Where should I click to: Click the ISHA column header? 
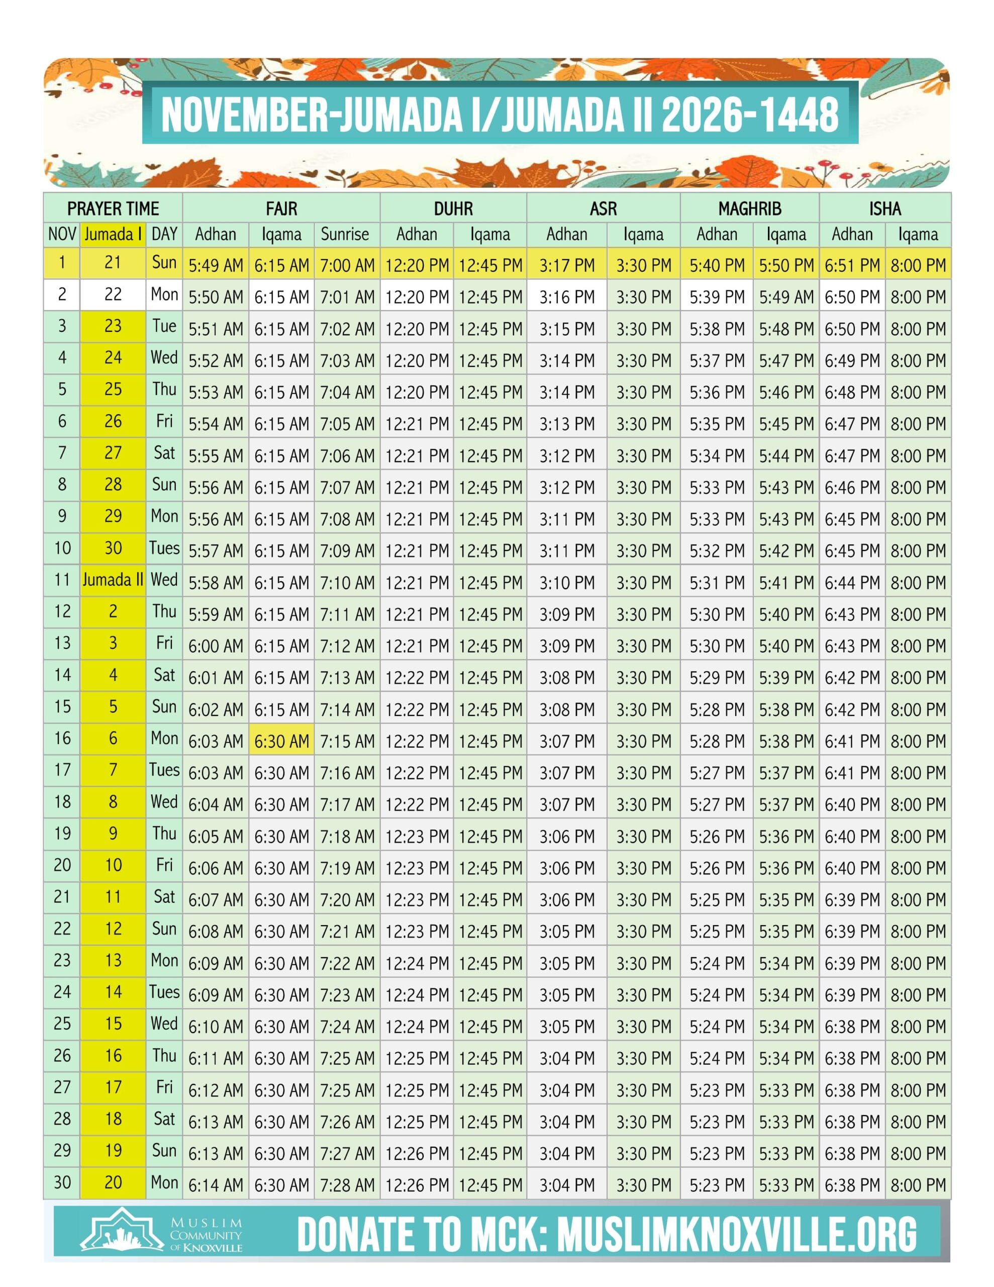point(884,209)
